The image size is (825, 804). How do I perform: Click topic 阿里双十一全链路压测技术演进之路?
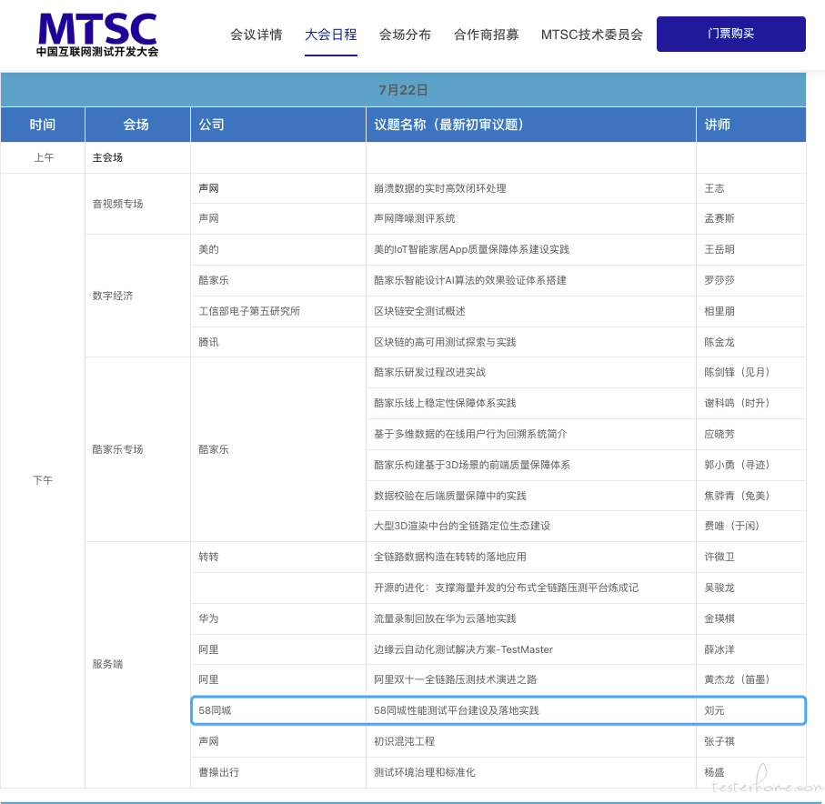455,680
